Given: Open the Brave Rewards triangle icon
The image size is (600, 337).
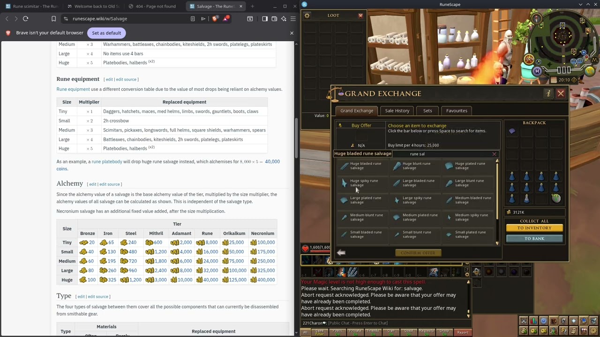Looking at the screenshot, I should point(226,19).
